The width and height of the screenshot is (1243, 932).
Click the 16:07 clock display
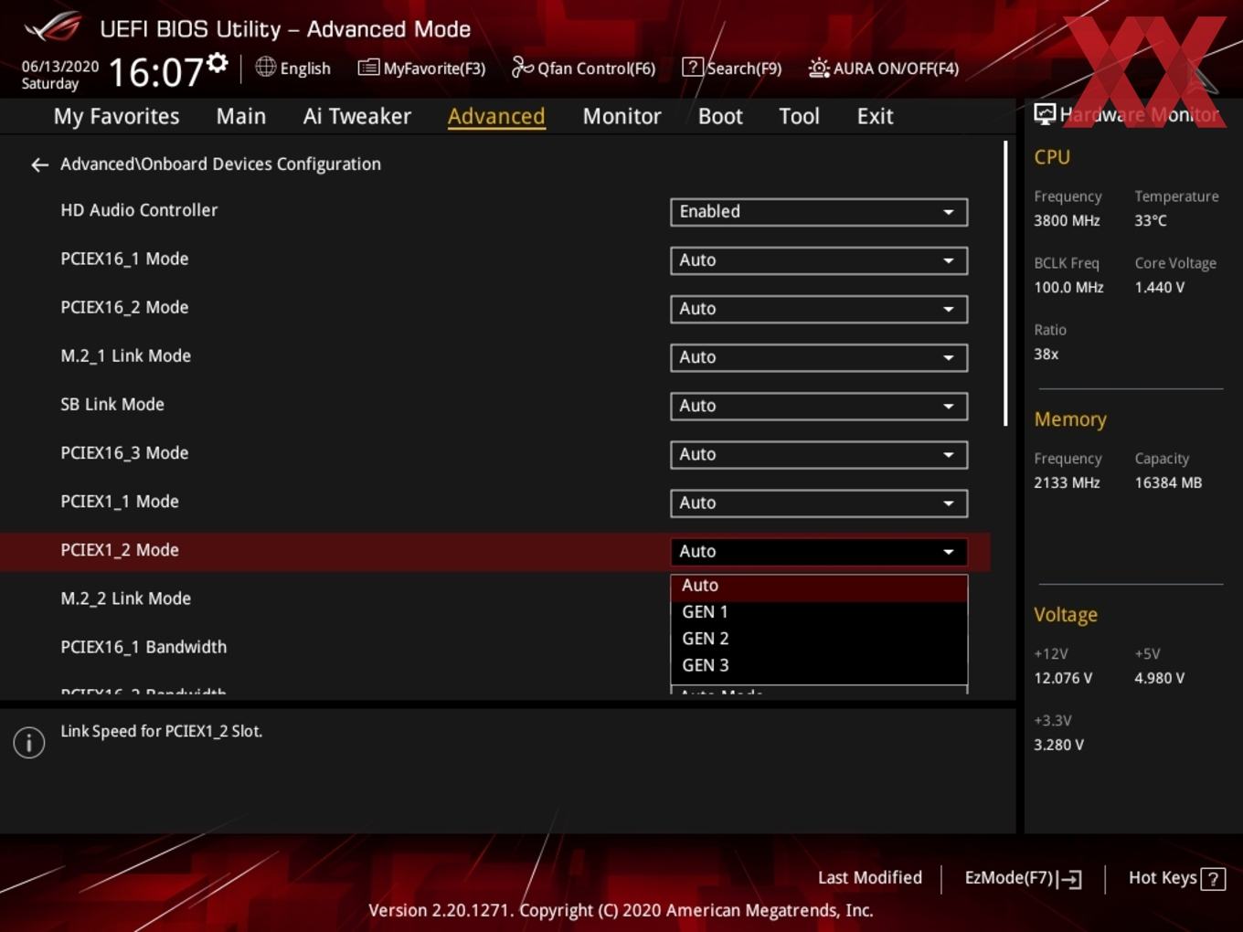click(155, 72)
